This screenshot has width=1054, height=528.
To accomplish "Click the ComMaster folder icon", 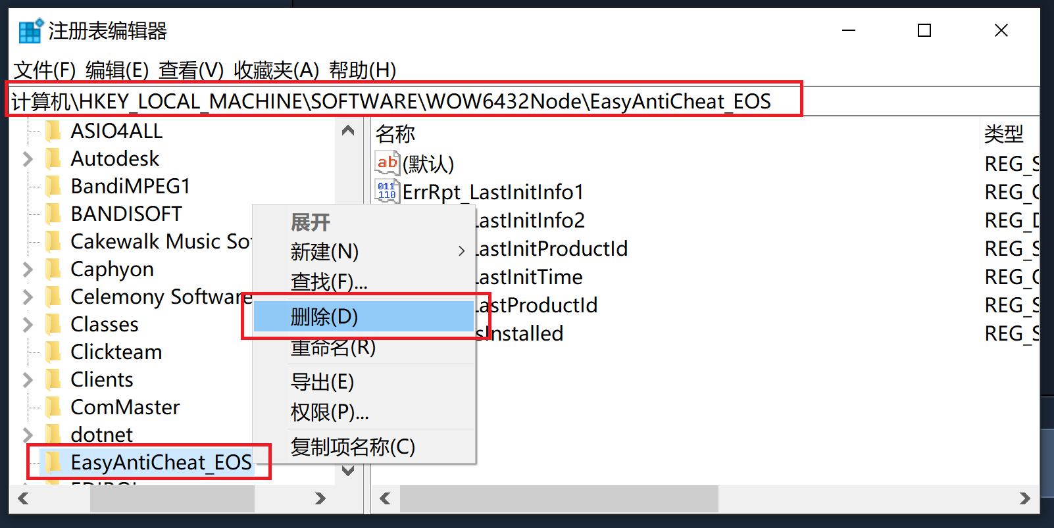I will (x=53, y=407).
